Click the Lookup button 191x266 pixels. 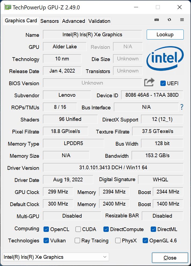[165, 35]
